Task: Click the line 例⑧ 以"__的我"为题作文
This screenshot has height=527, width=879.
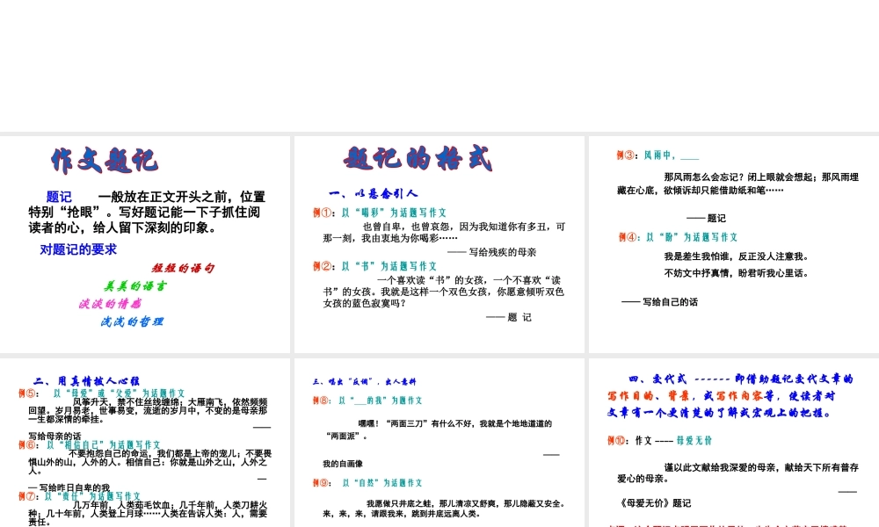Action: (x=367, y=401)
